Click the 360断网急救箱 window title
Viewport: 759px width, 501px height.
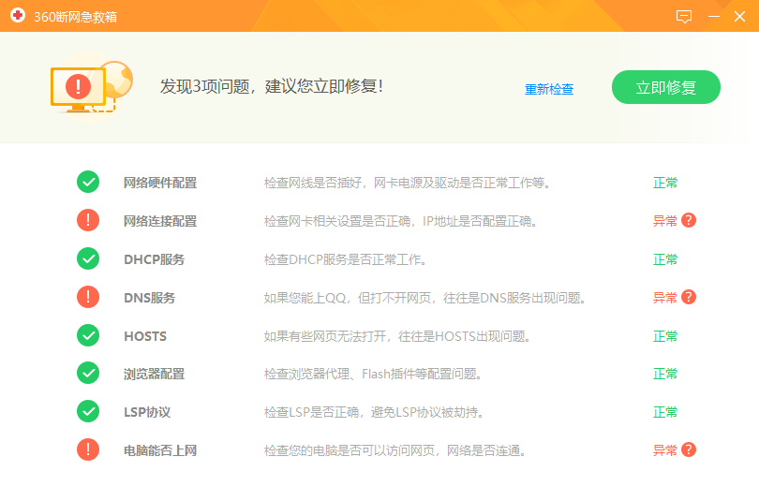(75, 17)
